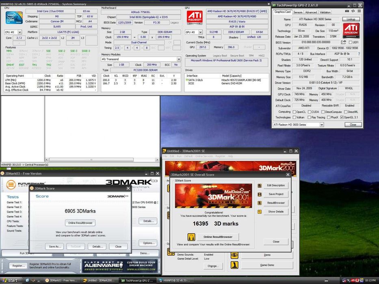Click taskbar HWiNFO 32 button

click(x=175, y=280)
